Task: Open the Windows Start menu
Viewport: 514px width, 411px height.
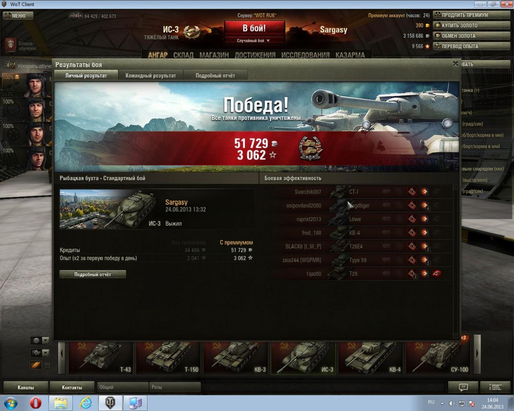Action: [10, 403]
